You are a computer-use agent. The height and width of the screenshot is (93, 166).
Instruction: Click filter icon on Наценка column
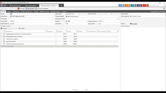coord(87,31)
